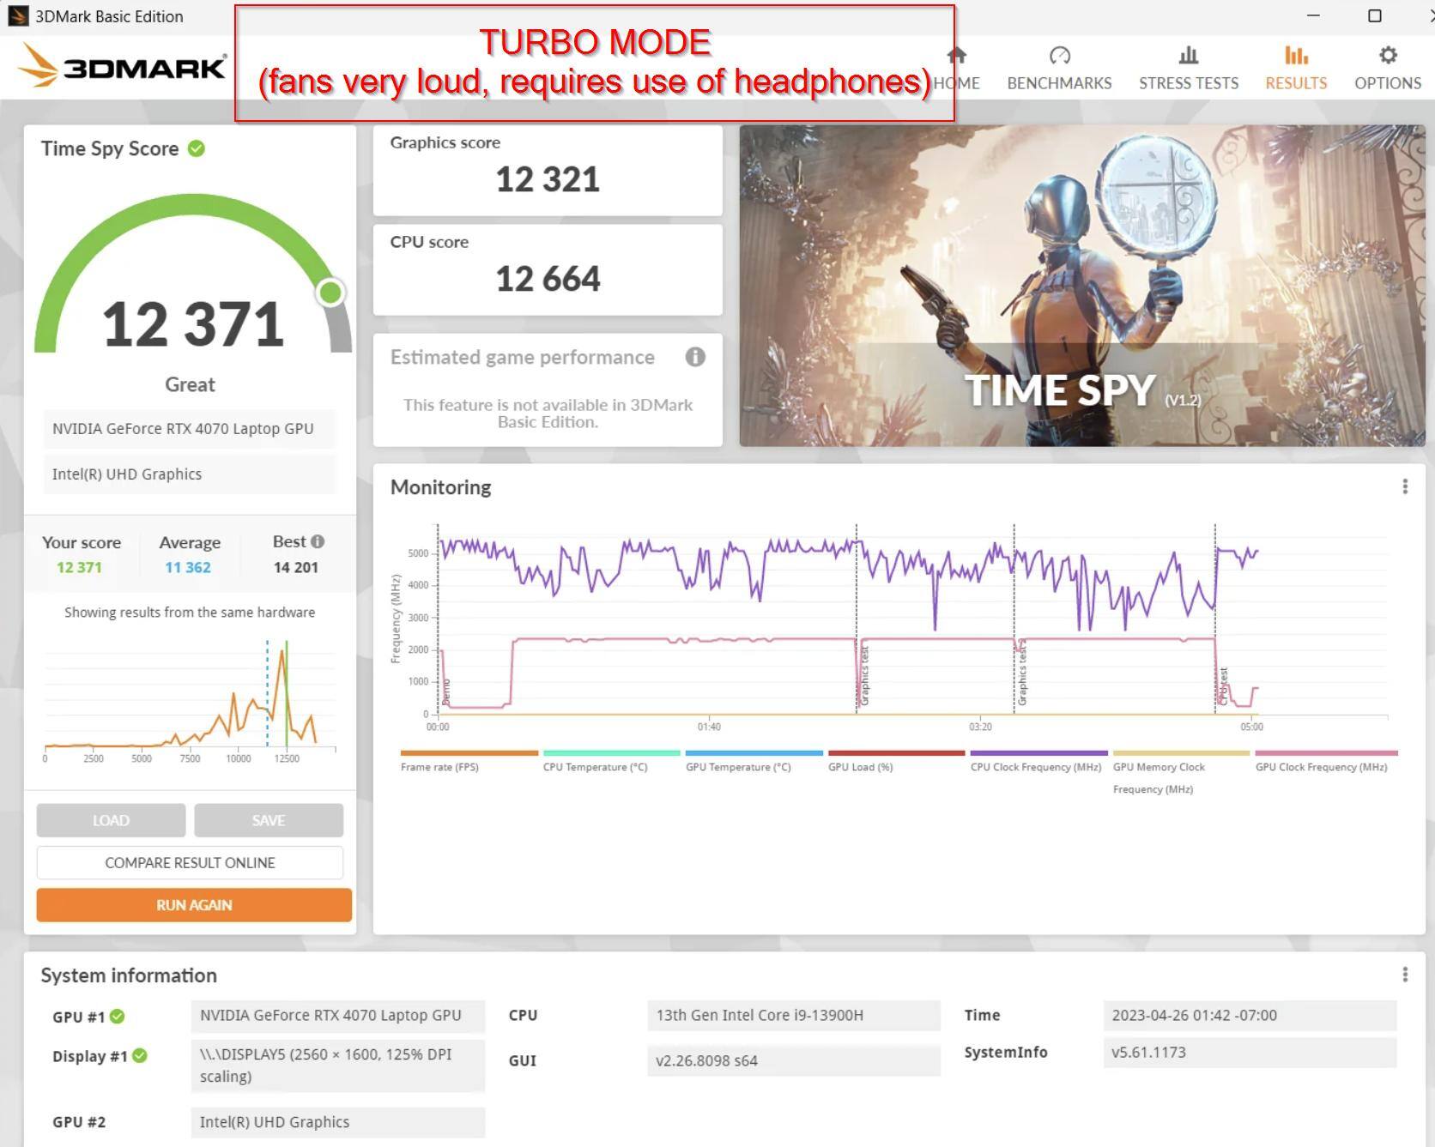Click the Stress Tests chart icon
Image resolution: width=1435 pixels, height=1147 pixels.
1188,57
